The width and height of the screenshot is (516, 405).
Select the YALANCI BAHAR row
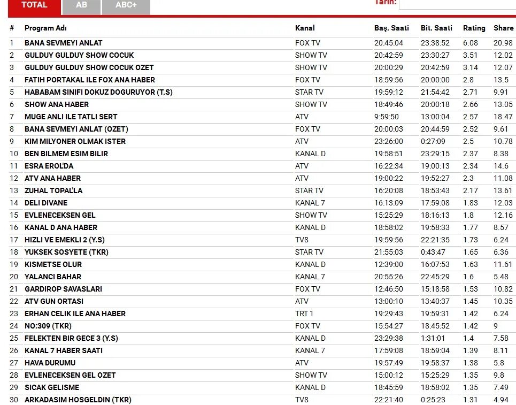262,277
